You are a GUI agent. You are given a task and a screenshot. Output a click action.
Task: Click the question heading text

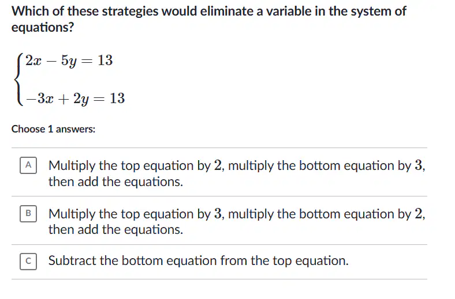tap(208, 19)
